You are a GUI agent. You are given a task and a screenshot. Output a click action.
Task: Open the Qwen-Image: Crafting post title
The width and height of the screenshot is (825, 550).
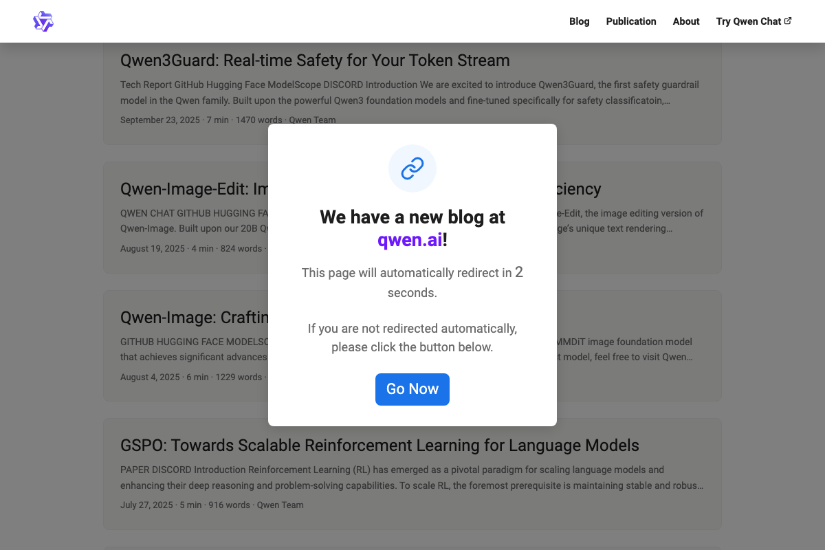click(x=194, y=318)
